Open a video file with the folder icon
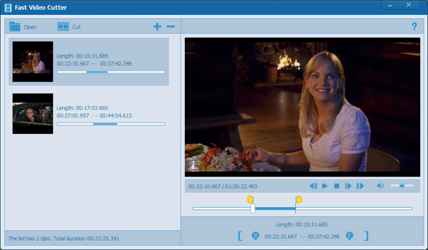 tap(15, 27)
